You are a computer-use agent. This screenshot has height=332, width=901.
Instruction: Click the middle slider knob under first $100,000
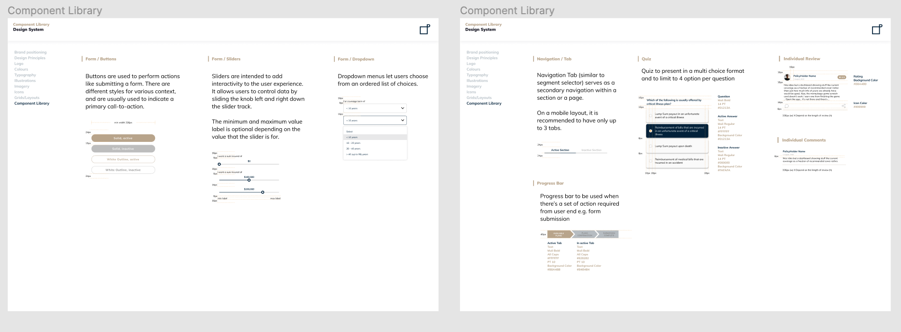click(x=249, y=180)
